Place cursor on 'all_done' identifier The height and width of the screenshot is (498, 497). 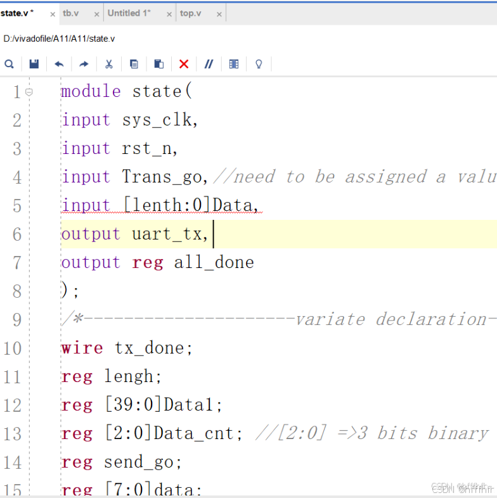point(214,263)
